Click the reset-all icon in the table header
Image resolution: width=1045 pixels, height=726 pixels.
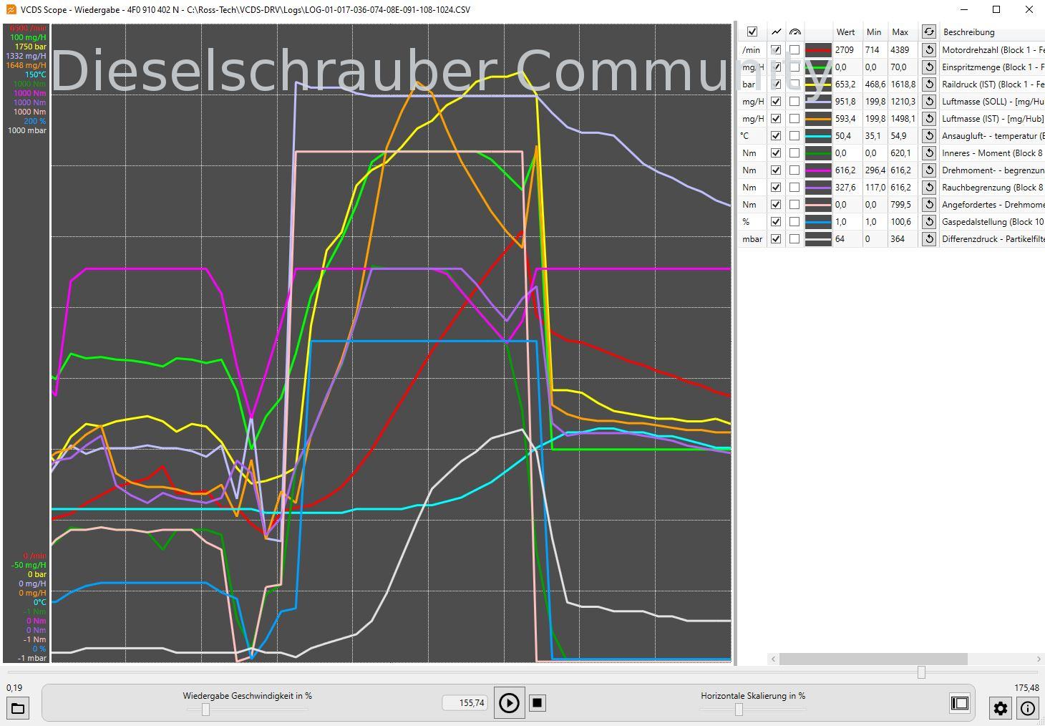click(x=928, y=32)
